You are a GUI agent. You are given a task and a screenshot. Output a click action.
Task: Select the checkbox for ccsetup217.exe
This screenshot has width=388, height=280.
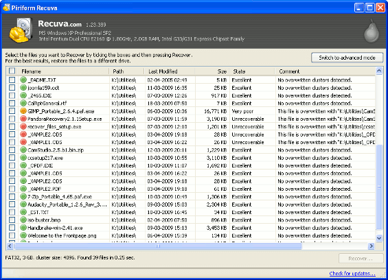coord(12,158)
